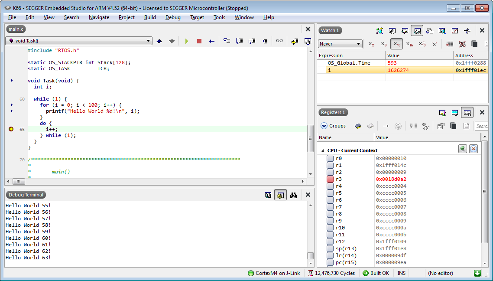Step out of the current function
This screenshot has height=281, width=493.
click(x=252, y=41)
